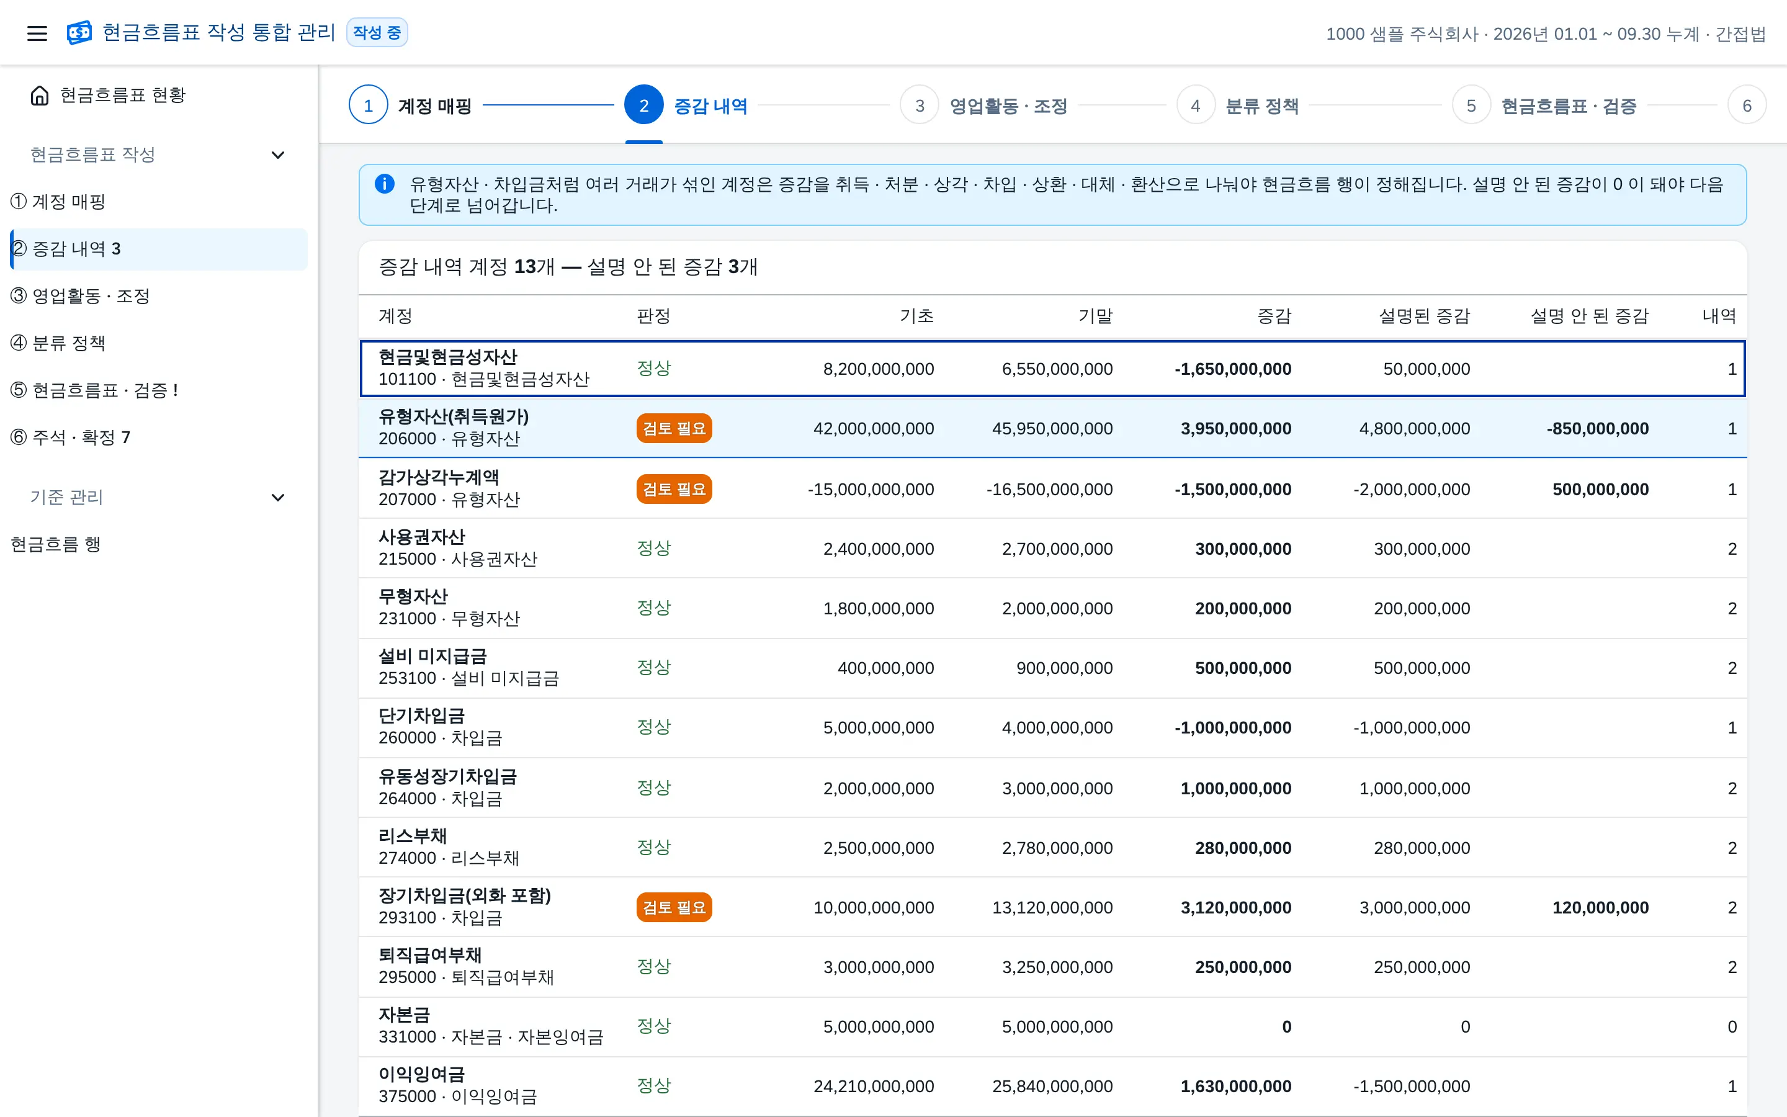Select the 단기차입금 account name

(422, 716)
